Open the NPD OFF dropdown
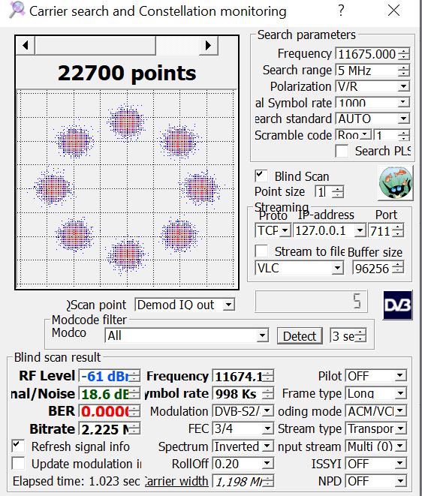 coord(400,481)
